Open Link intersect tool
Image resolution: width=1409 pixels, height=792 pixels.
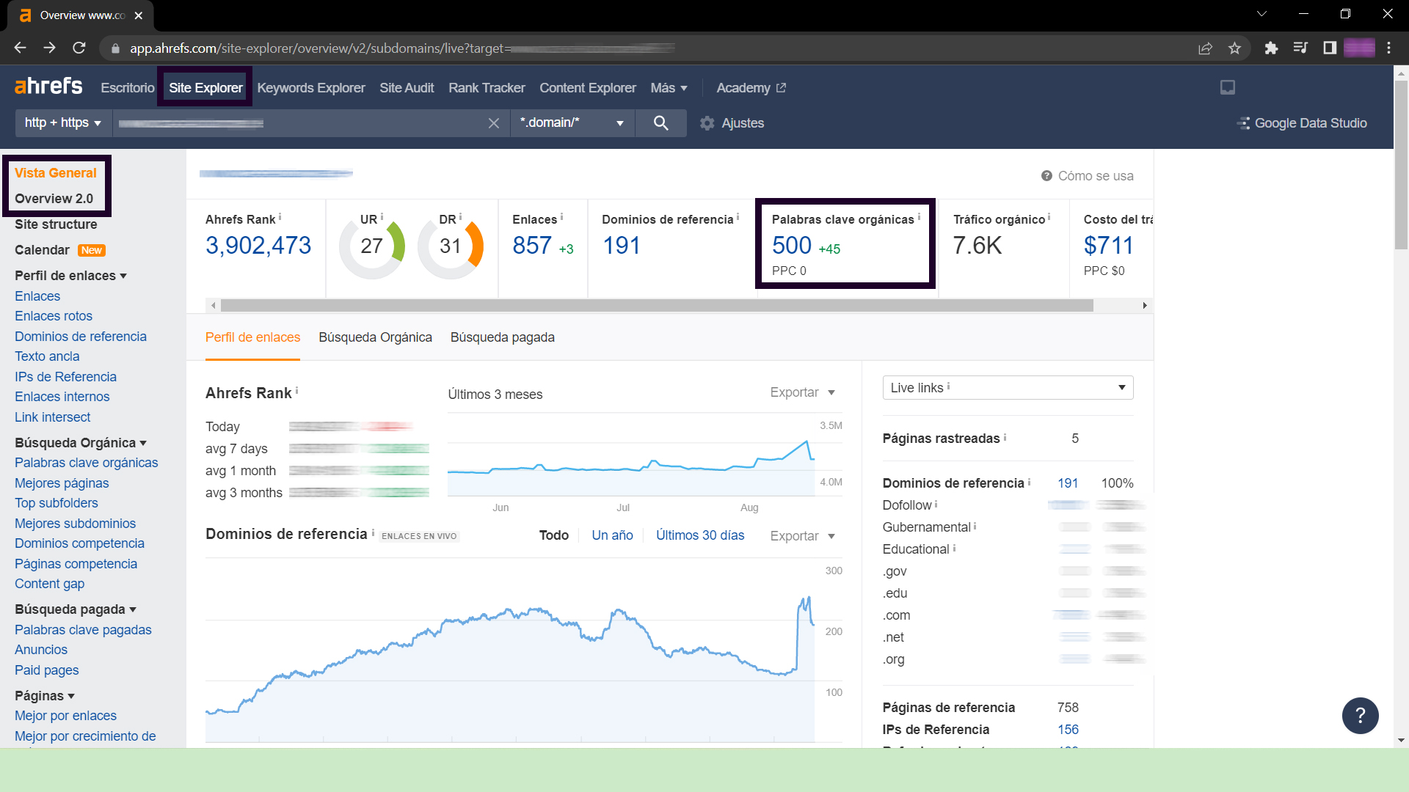point(53,417)
